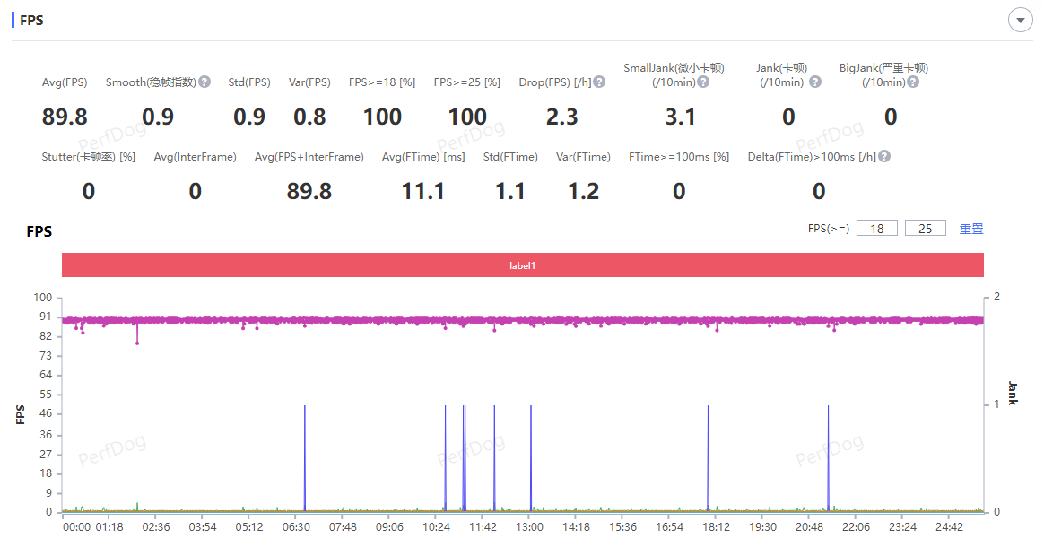Click the Jank(卡顿) help icon
This screenshot has width=1044, height=538.
814,82
